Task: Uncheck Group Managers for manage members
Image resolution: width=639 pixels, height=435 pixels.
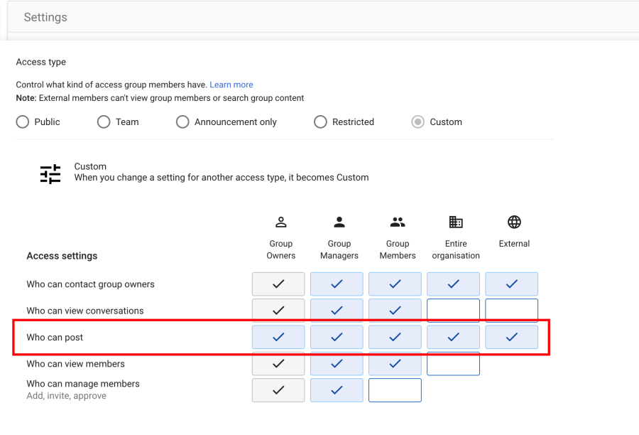Action: (337, 390)
